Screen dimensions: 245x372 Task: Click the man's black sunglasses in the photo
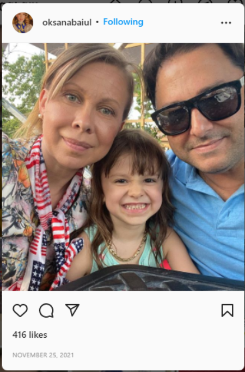pos(198,107)
